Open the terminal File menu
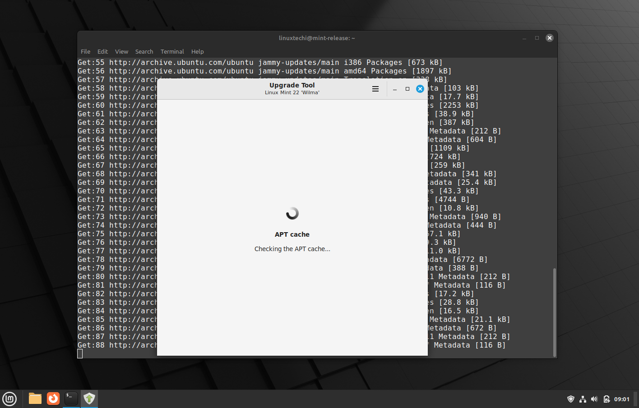 (x=85, y=51)
